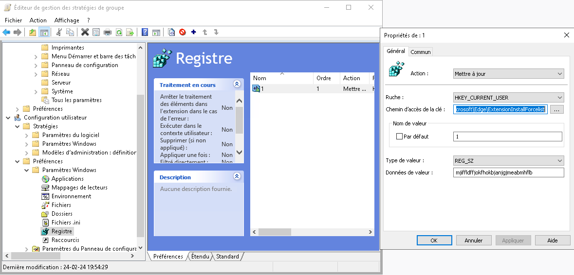574x275 pixels.
Task: Click the back arrow toolbar icon
Action: click(x=6, y=33)
